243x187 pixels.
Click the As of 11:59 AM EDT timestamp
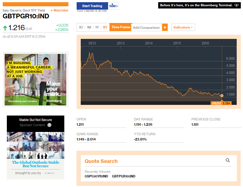pyautogui.click(x=24, y=36)
